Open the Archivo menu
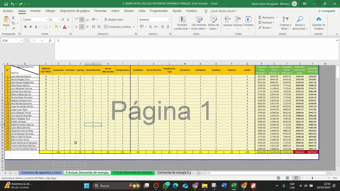 click(8, 11)
